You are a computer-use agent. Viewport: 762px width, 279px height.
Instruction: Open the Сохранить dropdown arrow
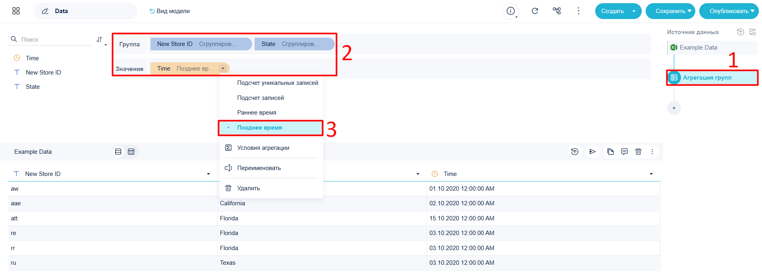[689, 11]
